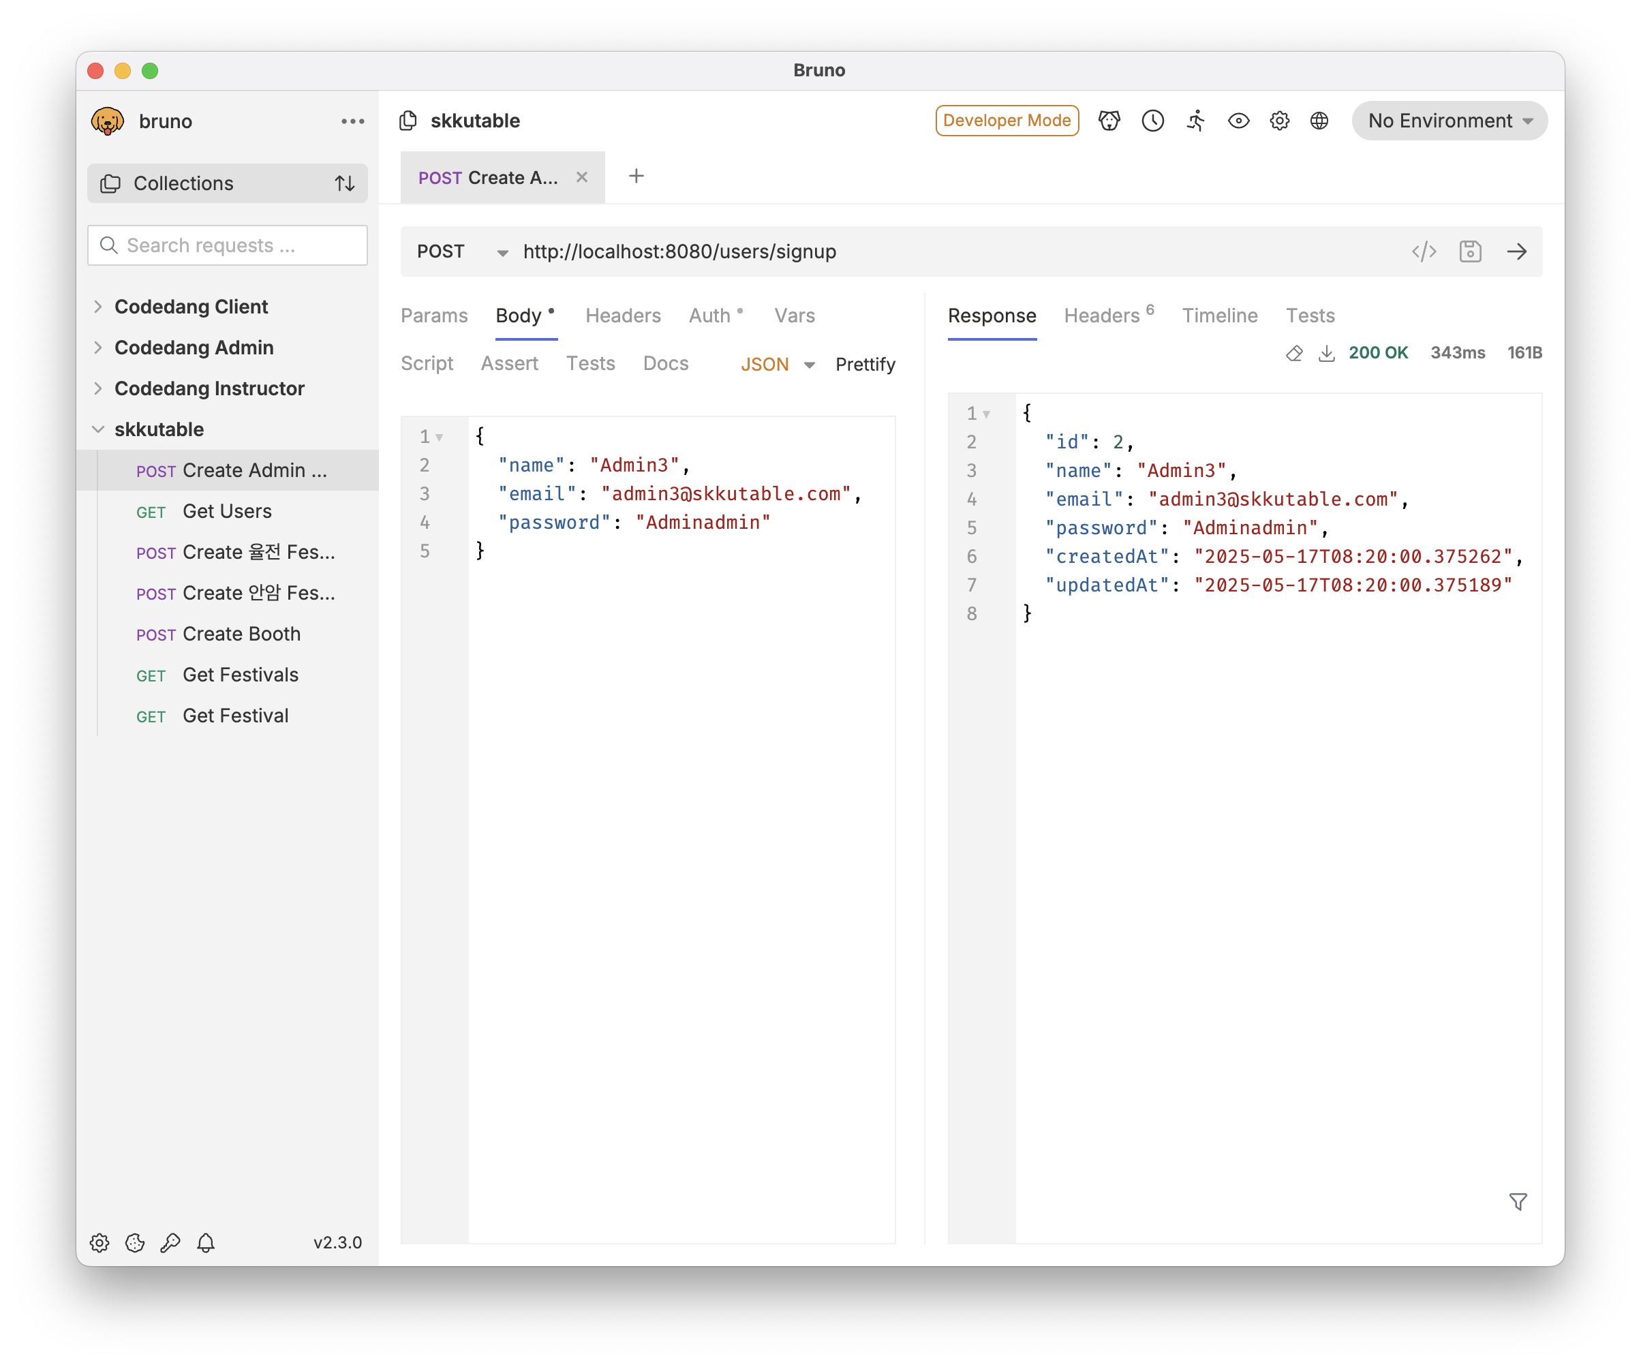Image resolution: width=1641 pixels, height=1367 pixels.
Task: Open the No Environment dropdown
Action: coord(1448,121)
